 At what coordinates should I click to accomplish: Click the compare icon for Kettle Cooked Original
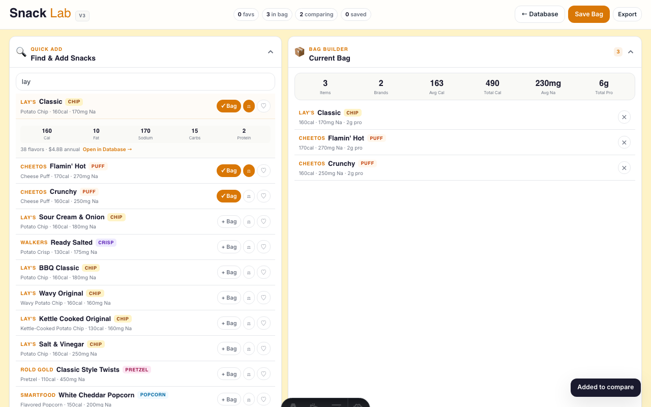point(249,323)
